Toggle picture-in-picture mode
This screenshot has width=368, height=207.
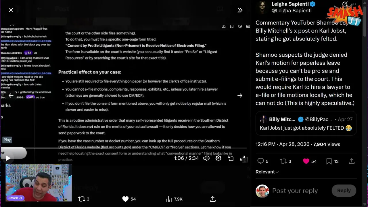pos(231,158)
